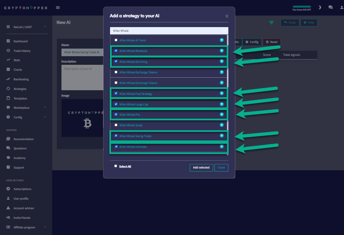Open Backtesting from the sidebar

pyautogui.click(x=21, y=79)
